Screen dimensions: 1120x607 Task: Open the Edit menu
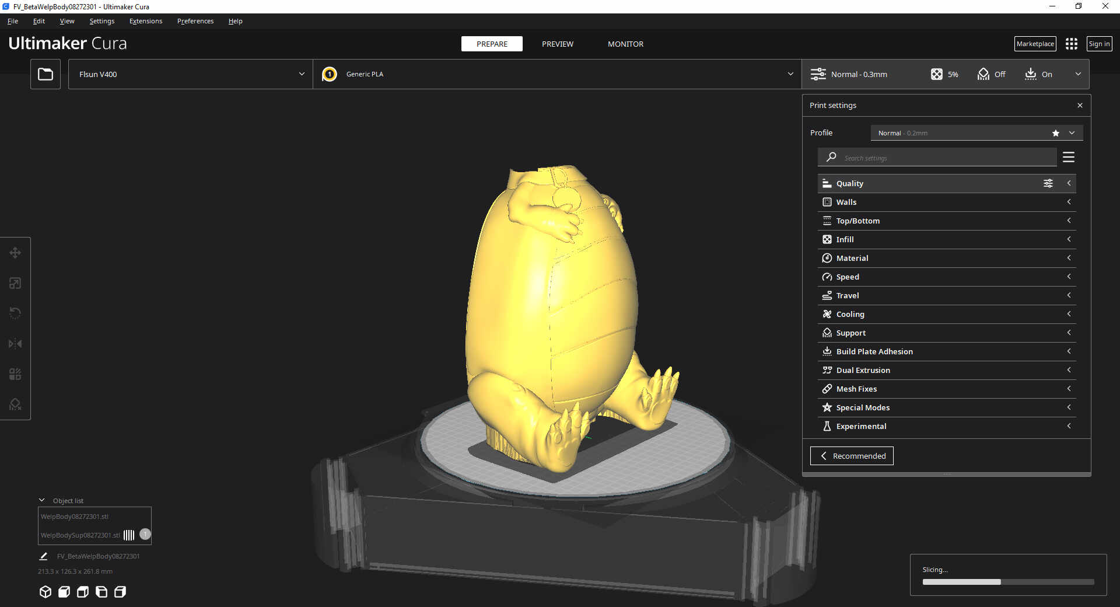(x=39, y=21)
